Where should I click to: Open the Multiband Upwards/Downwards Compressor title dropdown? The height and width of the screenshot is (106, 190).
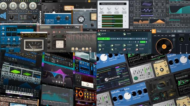tap(113, 4)
